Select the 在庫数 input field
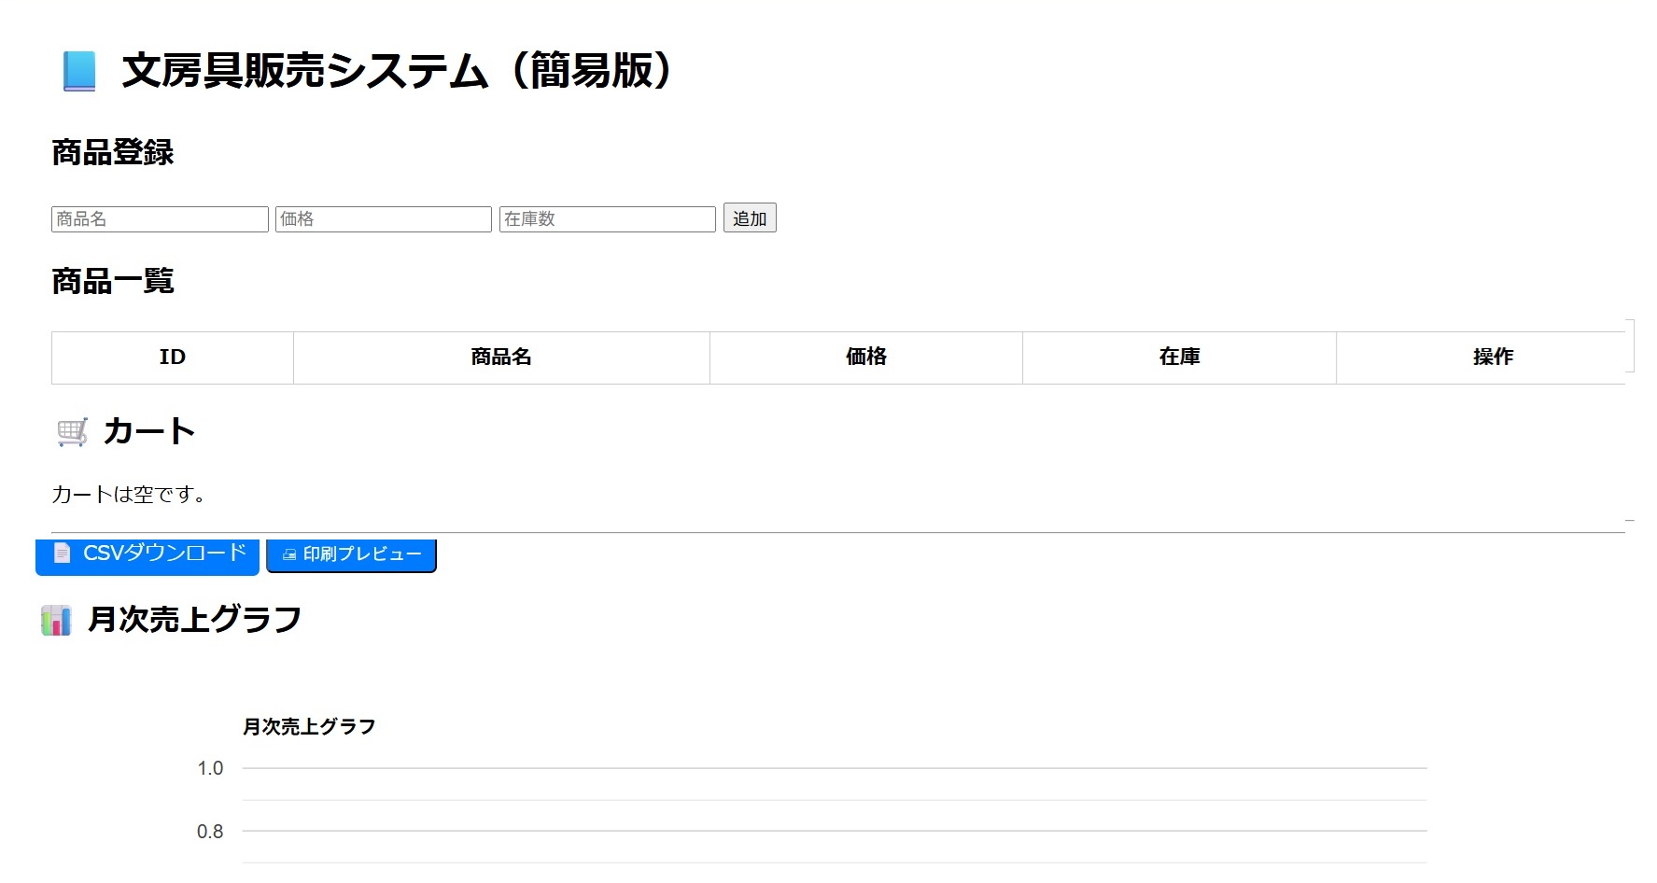This screenshot has width=1657, height=883. click(607, 219)
